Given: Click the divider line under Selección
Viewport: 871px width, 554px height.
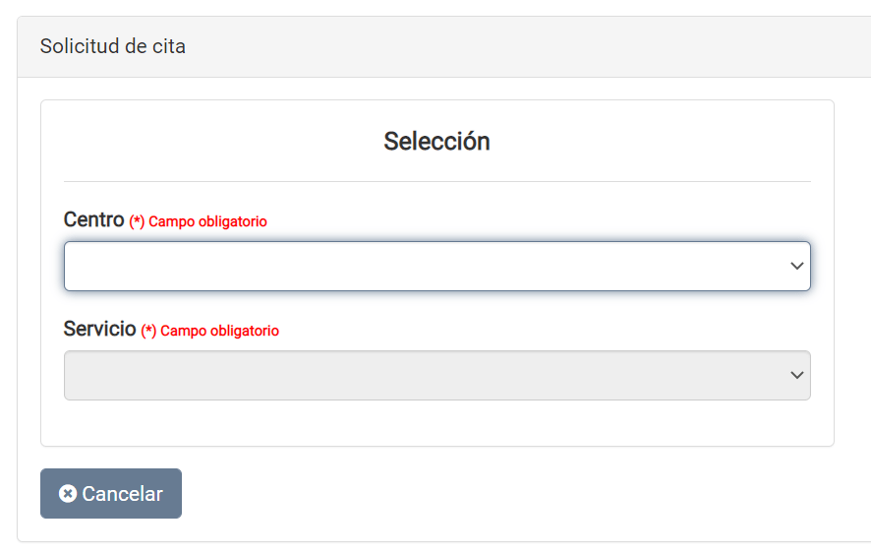Looking at the screenshot, I should click(x=436, y=182).
